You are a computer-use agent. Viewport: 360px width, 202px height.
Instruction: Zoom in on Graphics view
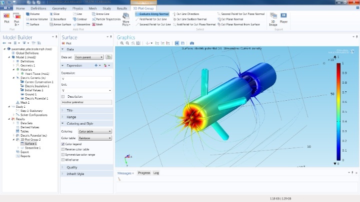tap(122, 43)
